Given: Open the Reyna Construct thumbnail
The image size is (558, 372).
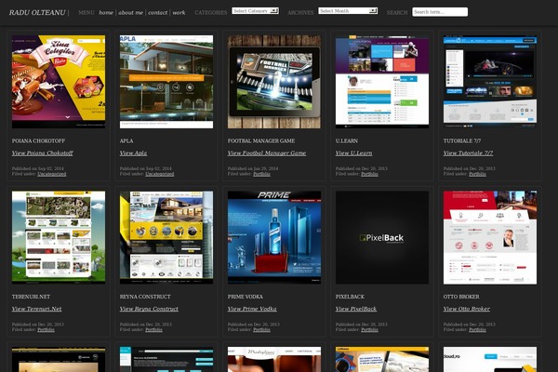Looking at the screenshot, I should [166, 237].
